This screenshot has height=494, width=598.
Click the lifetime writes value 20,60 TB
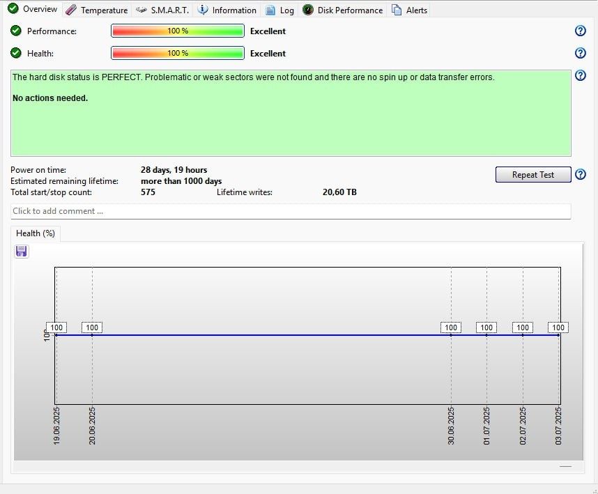339,192
